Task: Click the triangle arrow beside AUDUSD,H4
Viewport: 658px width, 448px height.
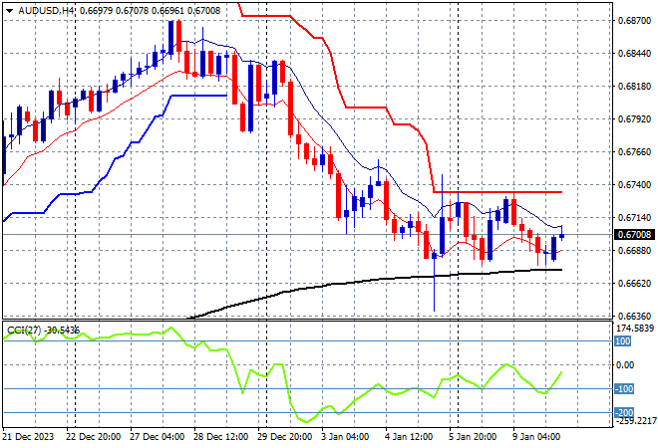Action: click(x=9, y=9)
